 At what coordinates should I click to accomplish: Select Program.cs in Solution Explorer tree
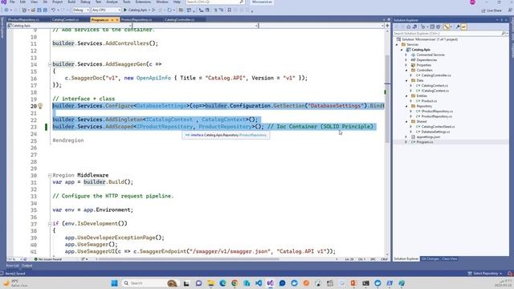tap(424, 142)
